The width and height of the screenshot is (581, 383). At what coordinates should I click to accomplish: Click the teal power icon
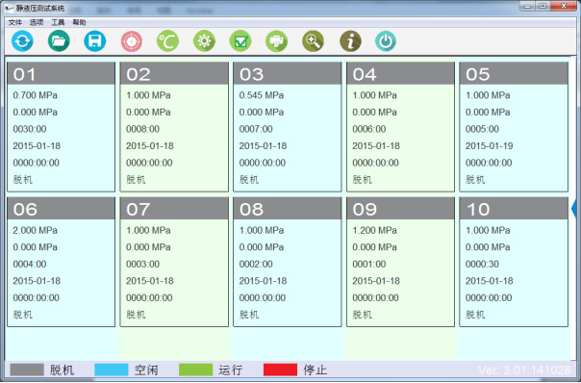(386, 40)
